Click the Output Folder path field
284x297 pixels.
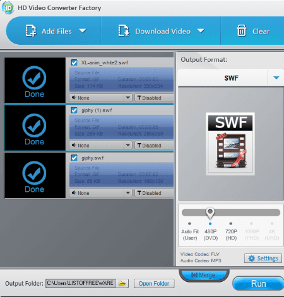[81, 283]
